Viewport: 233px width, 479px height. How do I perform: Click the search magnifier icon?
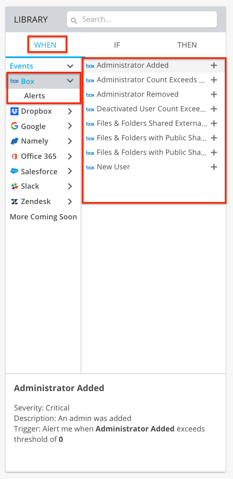coord(74,21)
